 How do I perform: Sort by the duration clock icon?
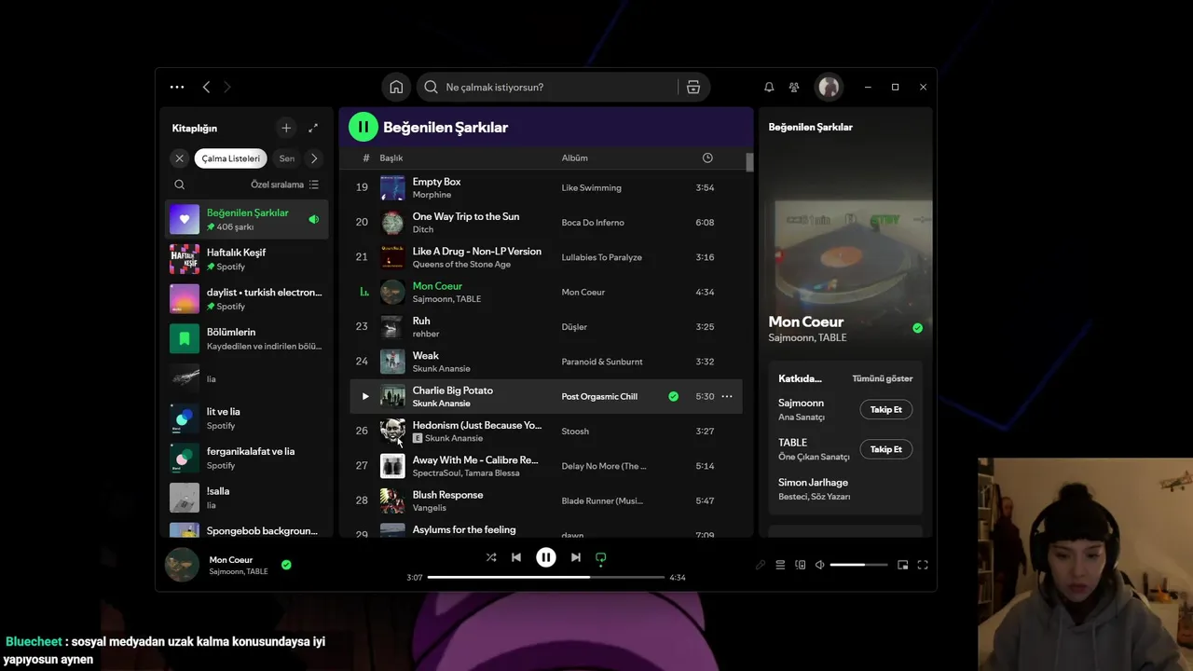707,158
